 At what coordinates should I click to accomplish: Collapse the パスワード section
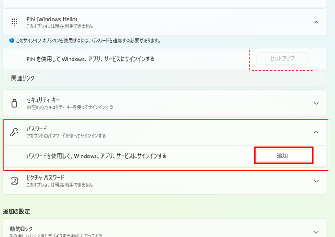click(316, 131)
